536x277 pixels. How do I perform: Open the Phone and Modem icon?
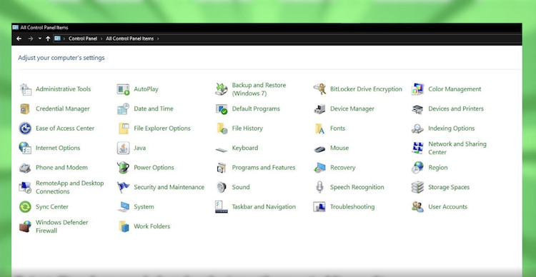point(25,168)
